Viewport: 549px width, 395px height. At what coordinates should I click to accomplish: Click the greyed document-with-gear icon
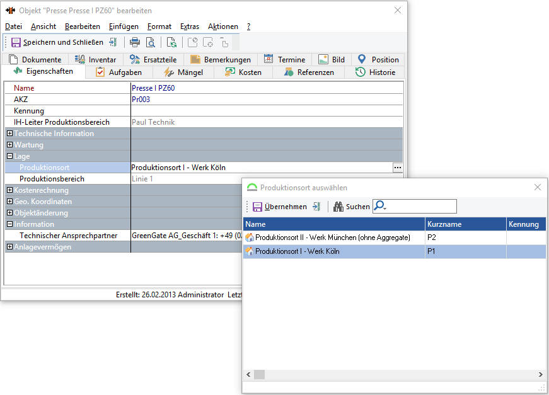(208, 42)
